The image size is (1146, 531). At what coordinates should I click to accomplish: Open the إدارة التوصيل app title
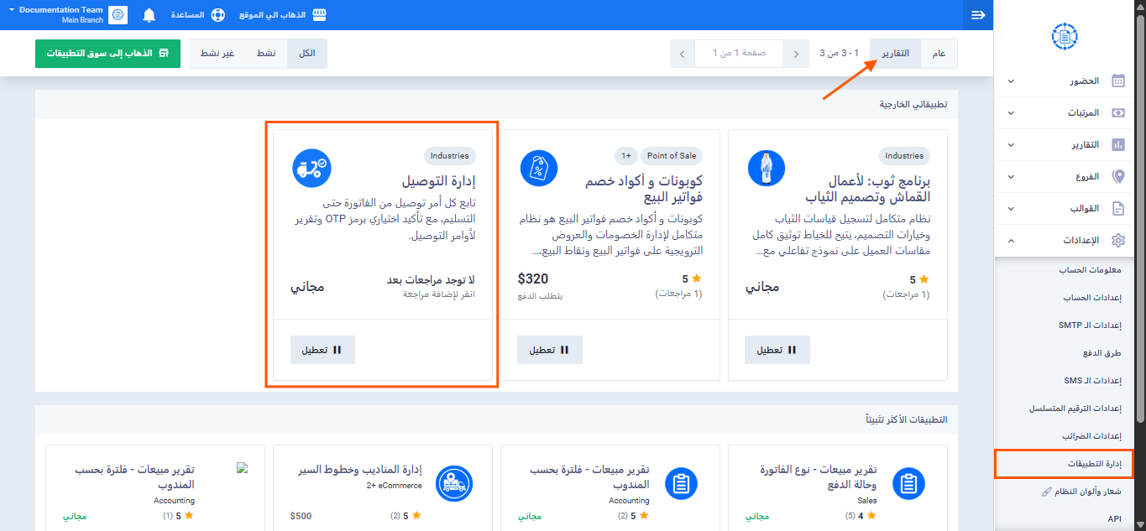click(438, 181)
